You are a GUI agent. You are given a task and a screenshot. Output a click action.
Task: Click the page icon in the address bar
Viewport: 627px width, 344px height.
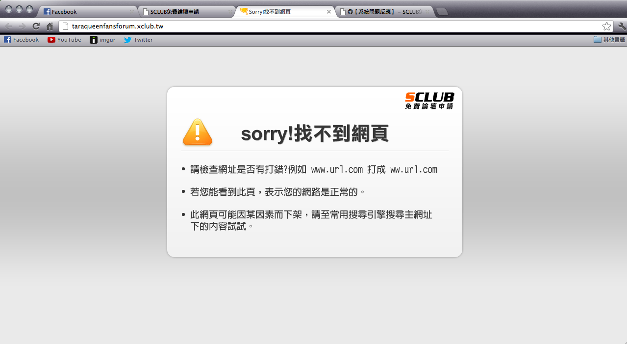pyautogui.click(x=65, y=26)
